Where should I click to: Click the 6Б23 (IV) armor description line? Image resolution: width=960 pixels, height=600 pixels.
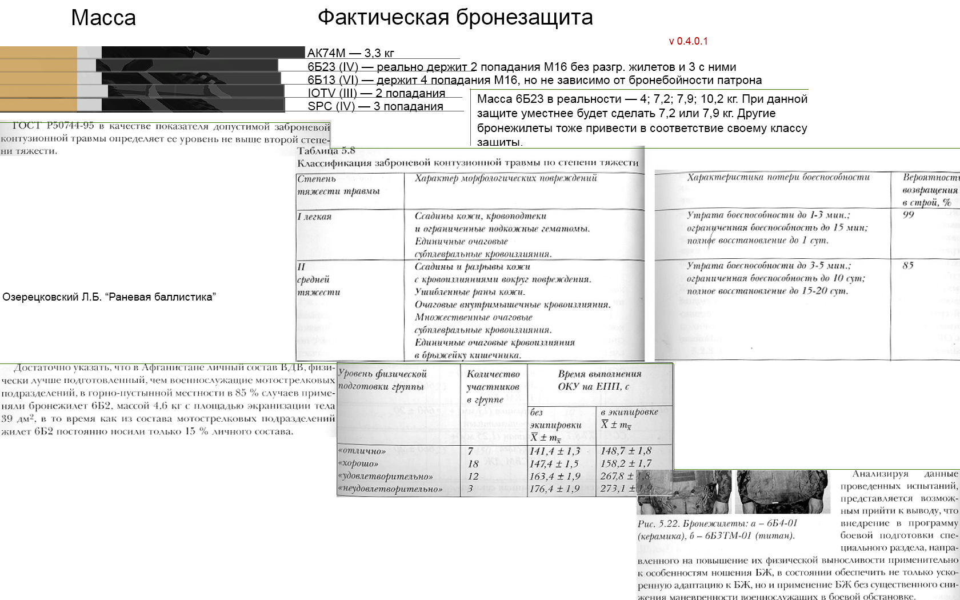point(521,67)
